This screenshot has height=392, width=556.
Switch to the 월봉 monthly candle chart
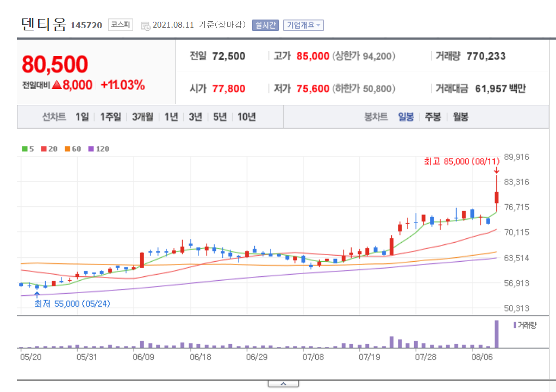click(x=460, y=117)
